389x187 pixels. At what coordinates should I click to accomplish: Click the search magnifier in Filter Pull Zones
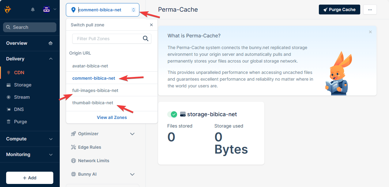[146, 39]
